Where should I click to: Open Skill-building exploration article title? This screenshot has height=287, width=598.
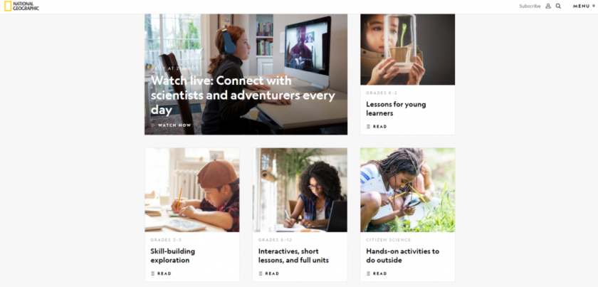pyautogui.click(x=173, y=256)
